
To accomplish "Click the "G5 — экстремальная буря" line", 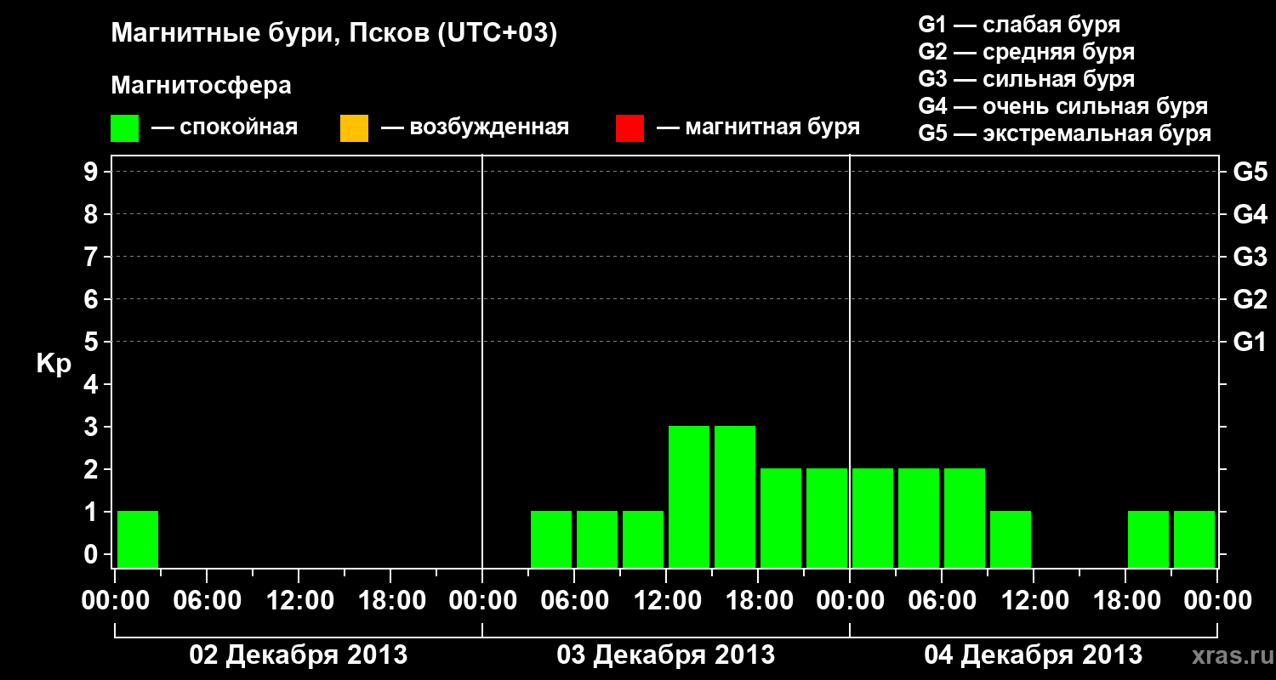I will (1064, 133).
